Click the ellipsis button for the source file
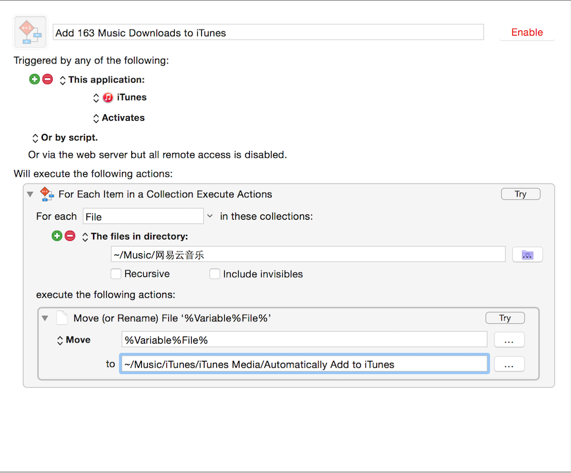The width and height of the screenshot is (571, 473). (509, 340)
